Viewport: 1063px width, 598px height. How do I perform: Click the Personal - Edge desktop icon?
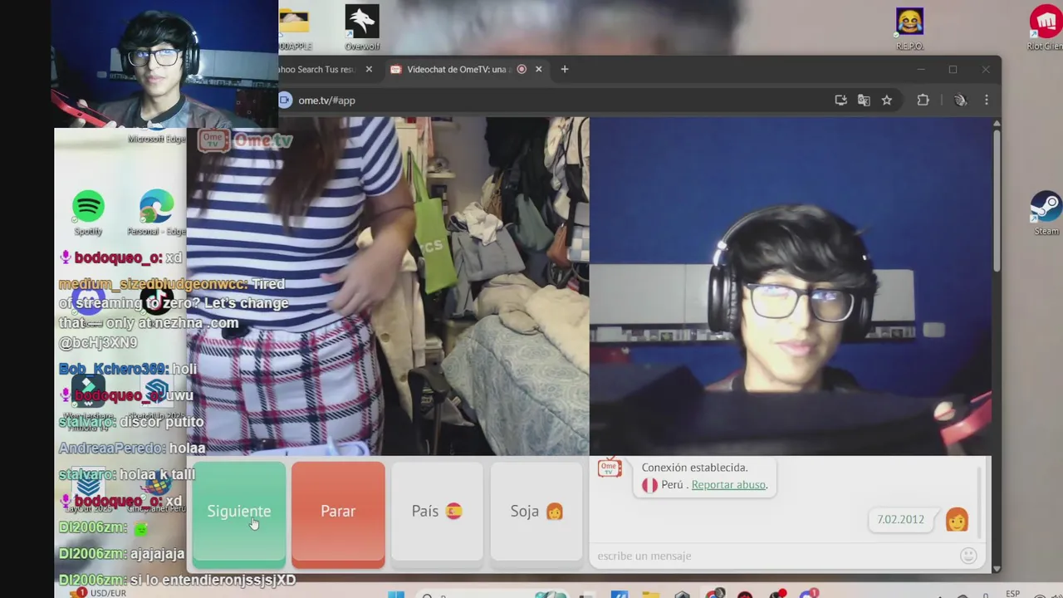tap(156, 213)
